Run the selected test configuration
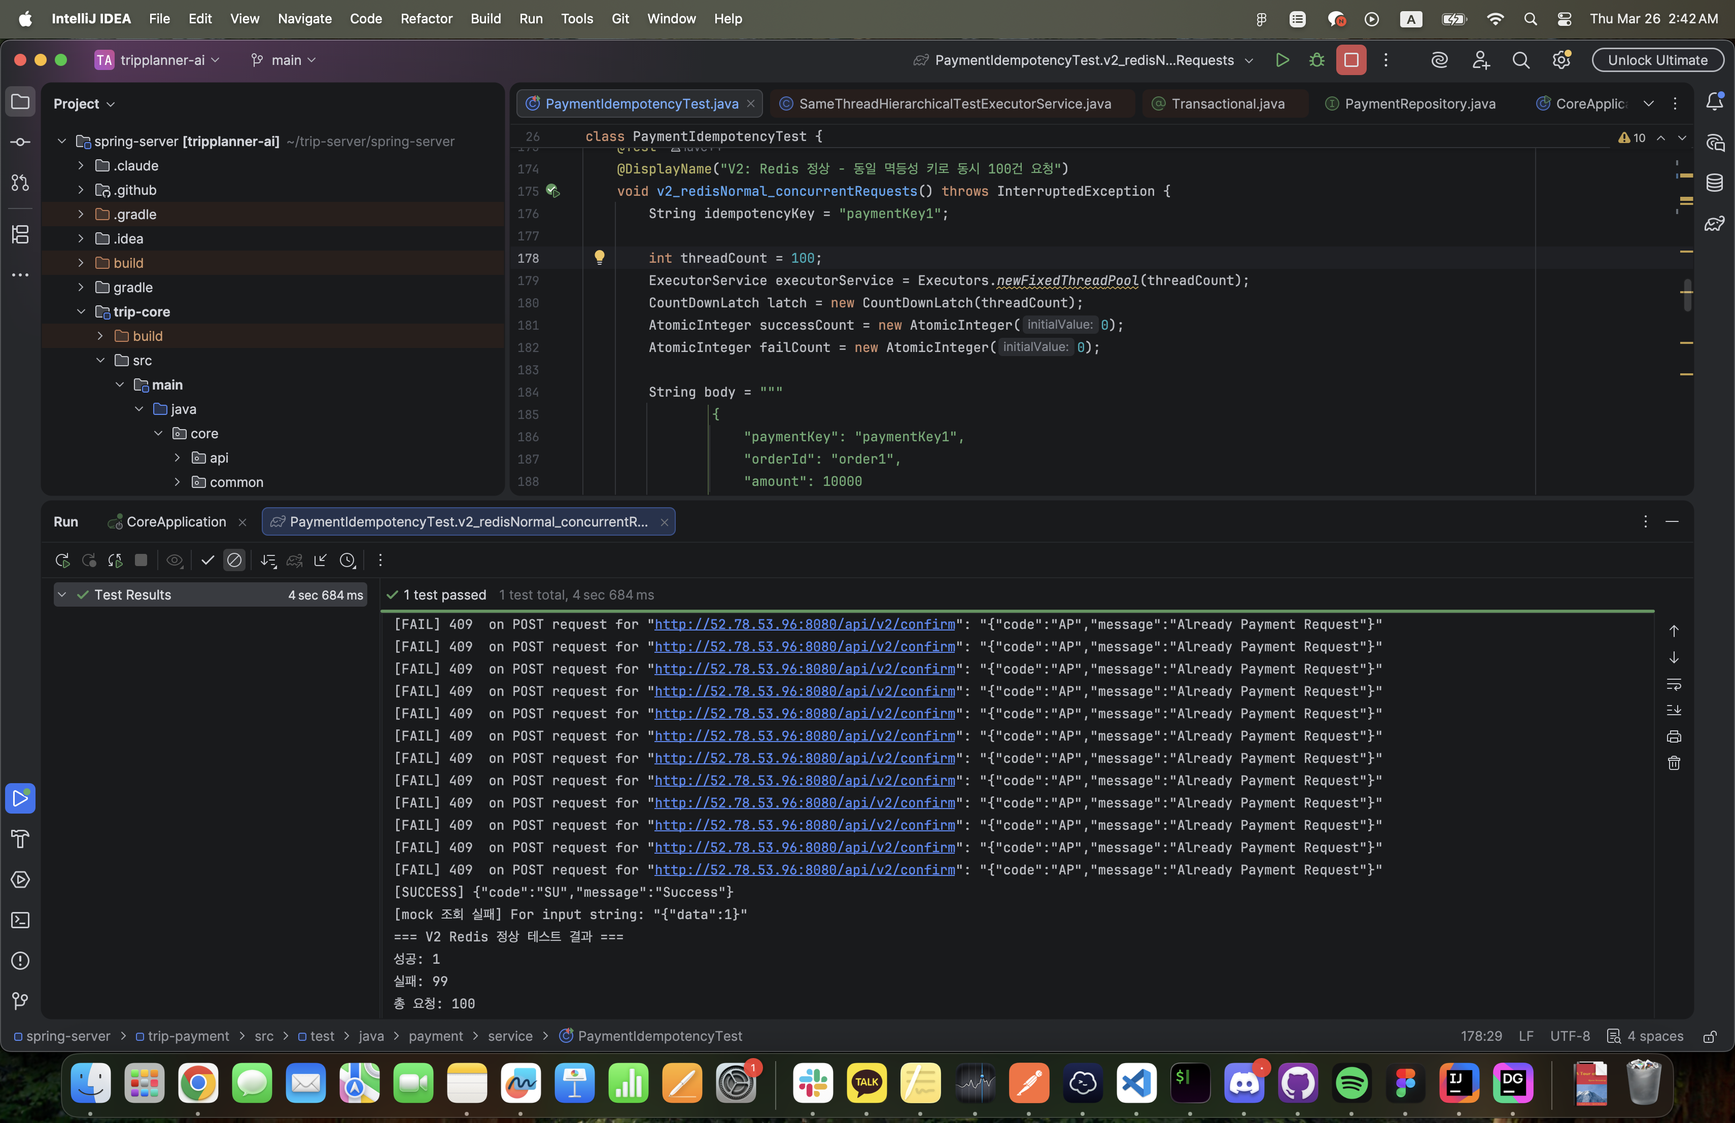The image size is (1735, 1123). (x=1281, y=60)
